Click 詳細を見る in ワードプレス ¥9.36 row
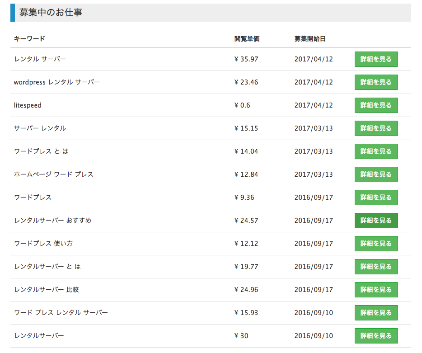The width and height of the screenshot is (422, 353). (376, 198)
